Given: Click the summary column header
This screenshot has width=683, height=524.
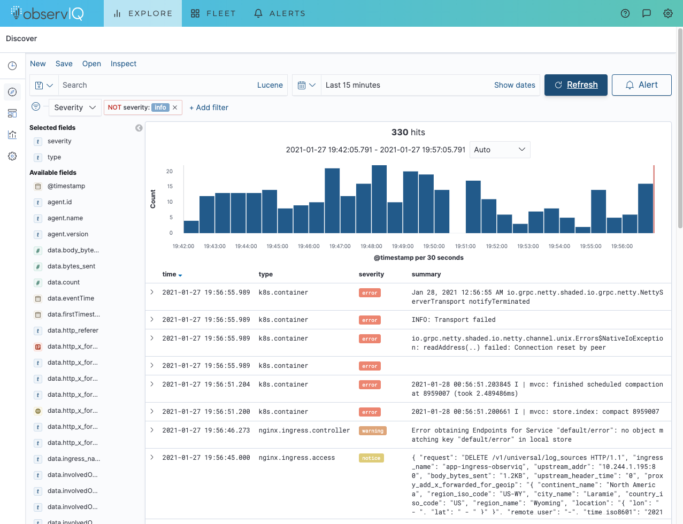Looking at the screenshot, I should point(426,274).
